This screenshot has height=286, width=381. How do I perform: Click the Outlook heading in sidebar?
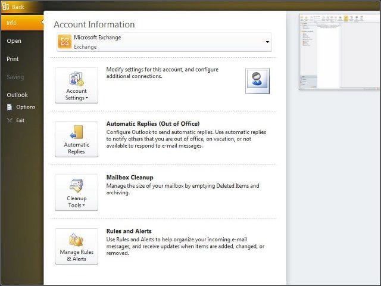coord(17,95)
